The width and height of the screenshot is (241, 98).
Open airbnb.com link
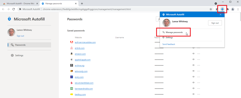[x=80, y=48]
